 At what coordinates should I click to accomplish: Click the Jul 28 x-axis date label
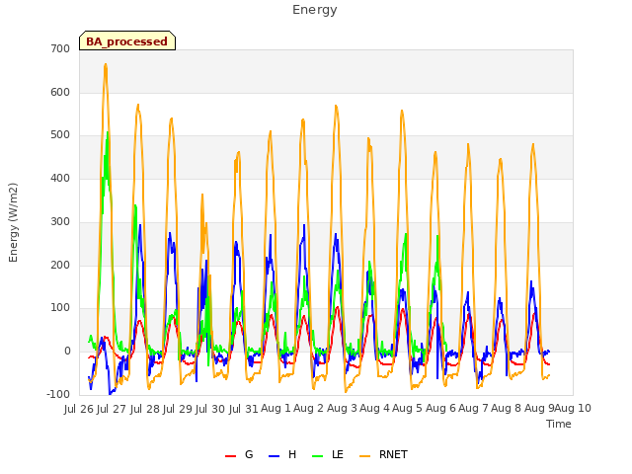click(x=145, y=409)
